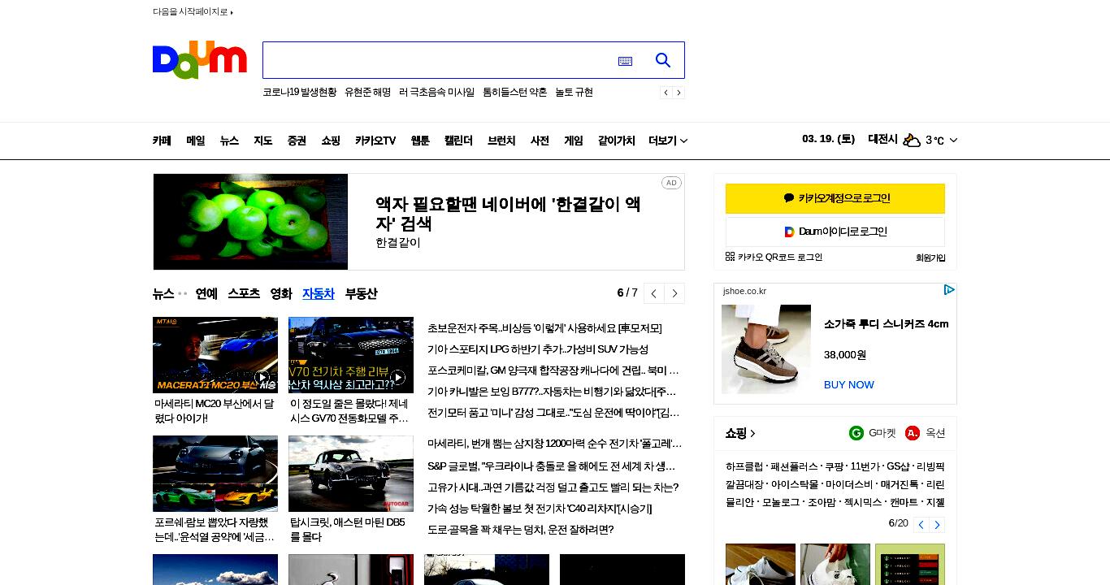Open 게임 menu item
Viewport: 1110px width, 585px height.
tap(574, 141)
